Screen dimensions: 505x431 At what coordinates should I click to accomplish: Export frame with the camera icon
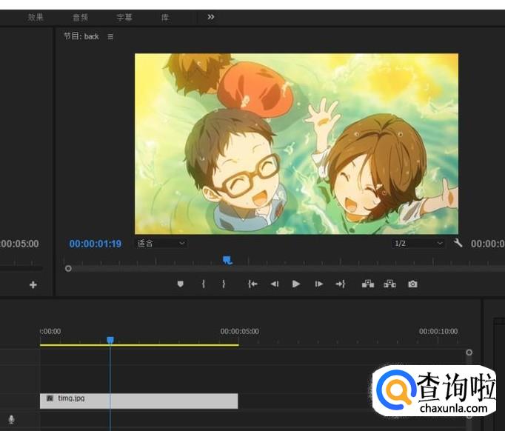point(412,284)
